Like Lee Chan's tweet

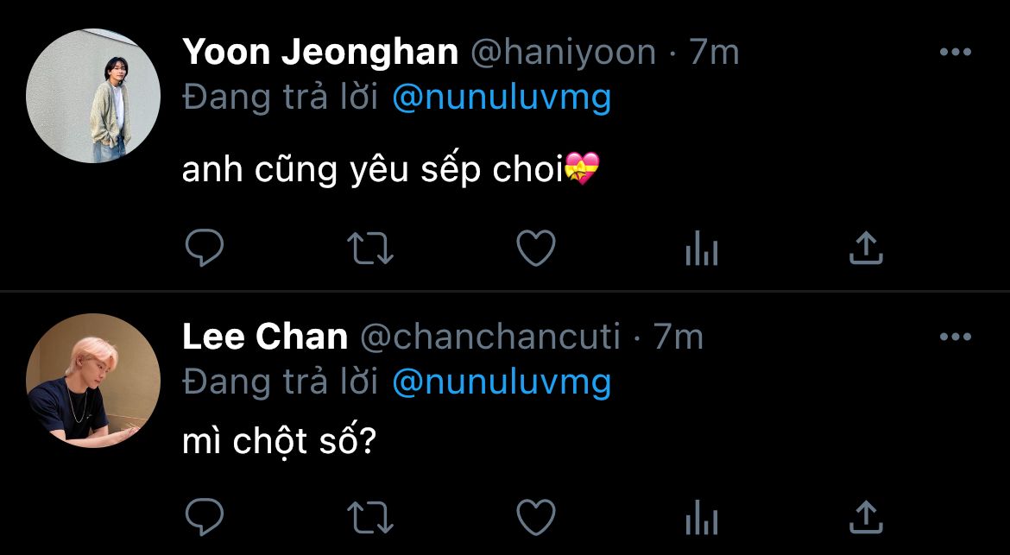pyautogui.click(x=535, y=517)
